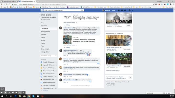Click the timer icon in recorder toolbar

(x=20, y=93)
